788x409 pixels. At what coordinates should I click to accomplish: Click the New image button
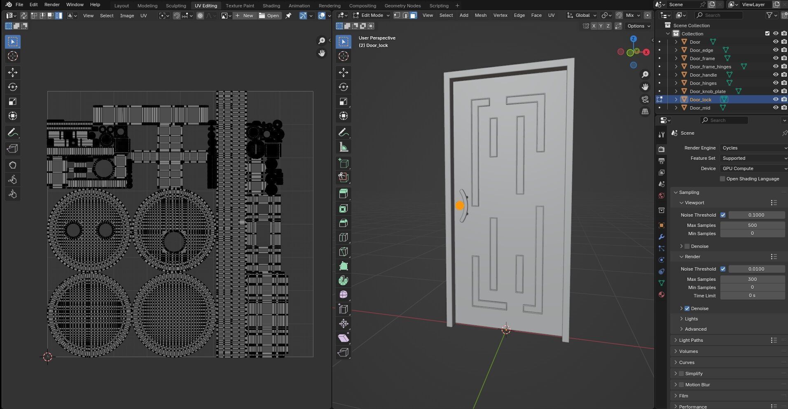click(244, 16)
